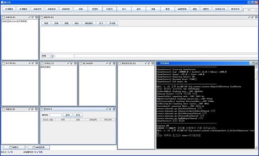The height and width of the screenshot is (156, 259).
Task: Iconify the 거래모니터 panel
Action: pyautogui.click(x=29, y=109)
